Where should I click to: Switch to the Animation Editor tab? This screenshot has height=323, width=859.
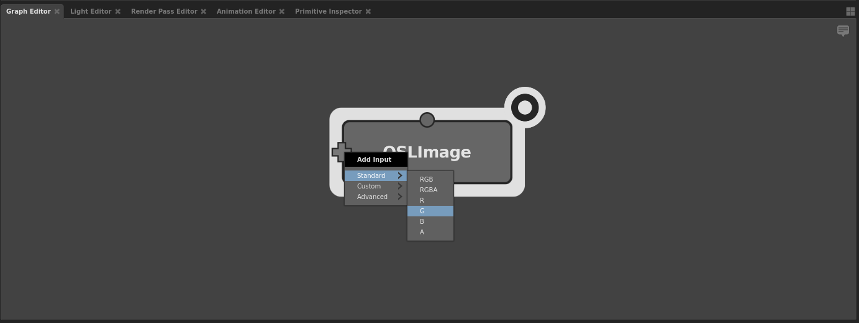coord(246,11)
